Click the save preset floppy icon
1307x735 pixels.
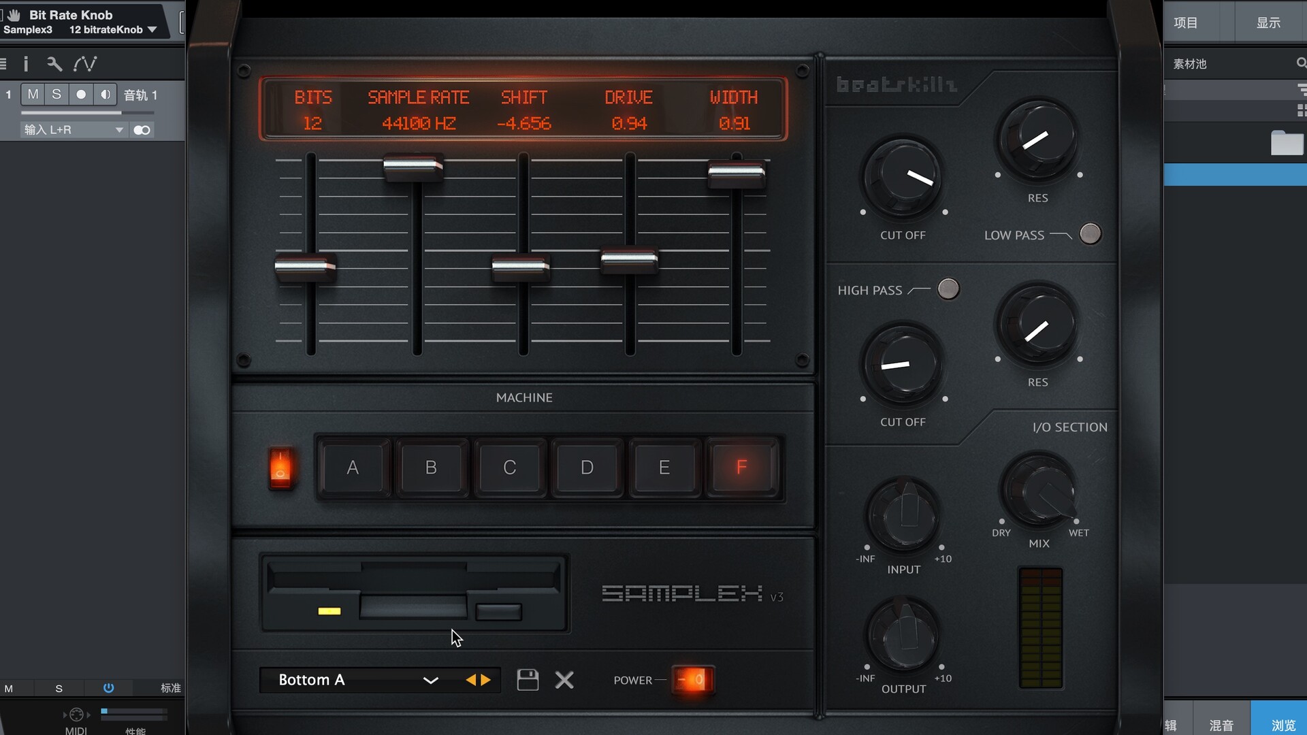528,680
